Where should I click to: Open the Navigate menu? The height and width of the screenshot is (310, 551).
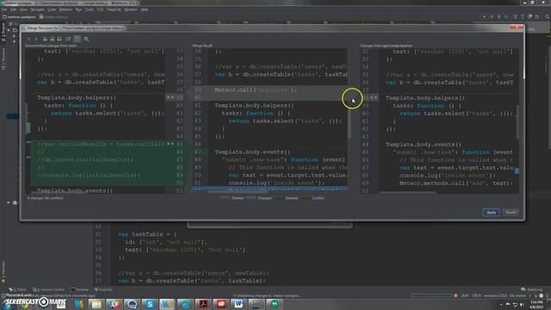37,9
